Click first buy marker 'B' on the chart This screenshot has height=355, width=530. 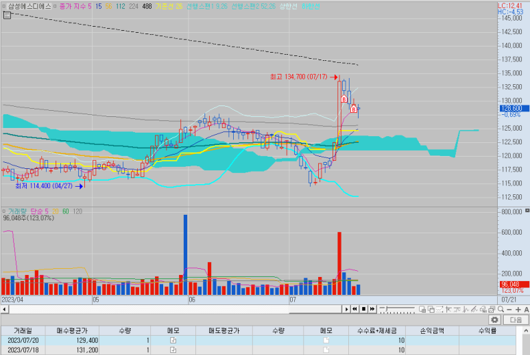tap(344, 98)
